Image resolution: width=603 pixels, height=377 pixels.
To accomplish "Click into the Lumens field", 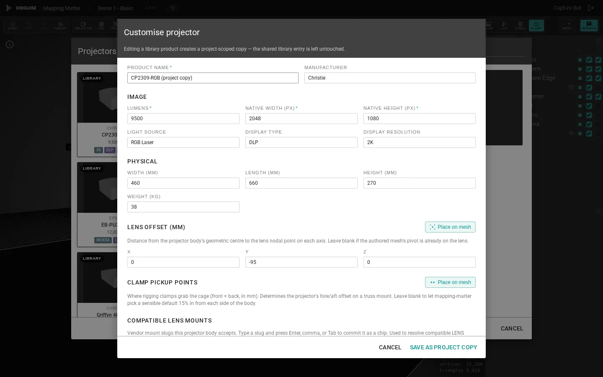I will point(183,119).
